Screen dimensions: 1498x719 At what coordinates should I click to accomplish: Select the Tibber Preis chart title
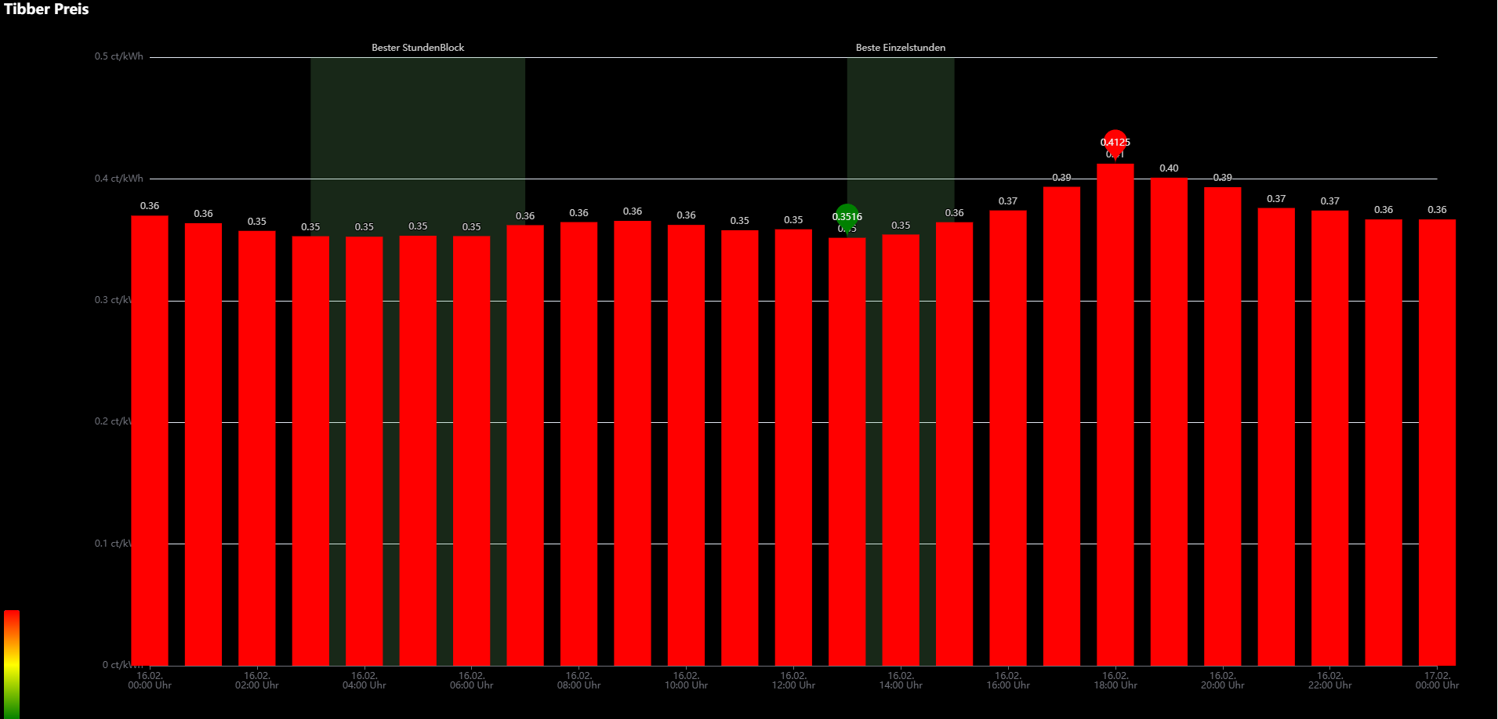click(x=46, y=9)
